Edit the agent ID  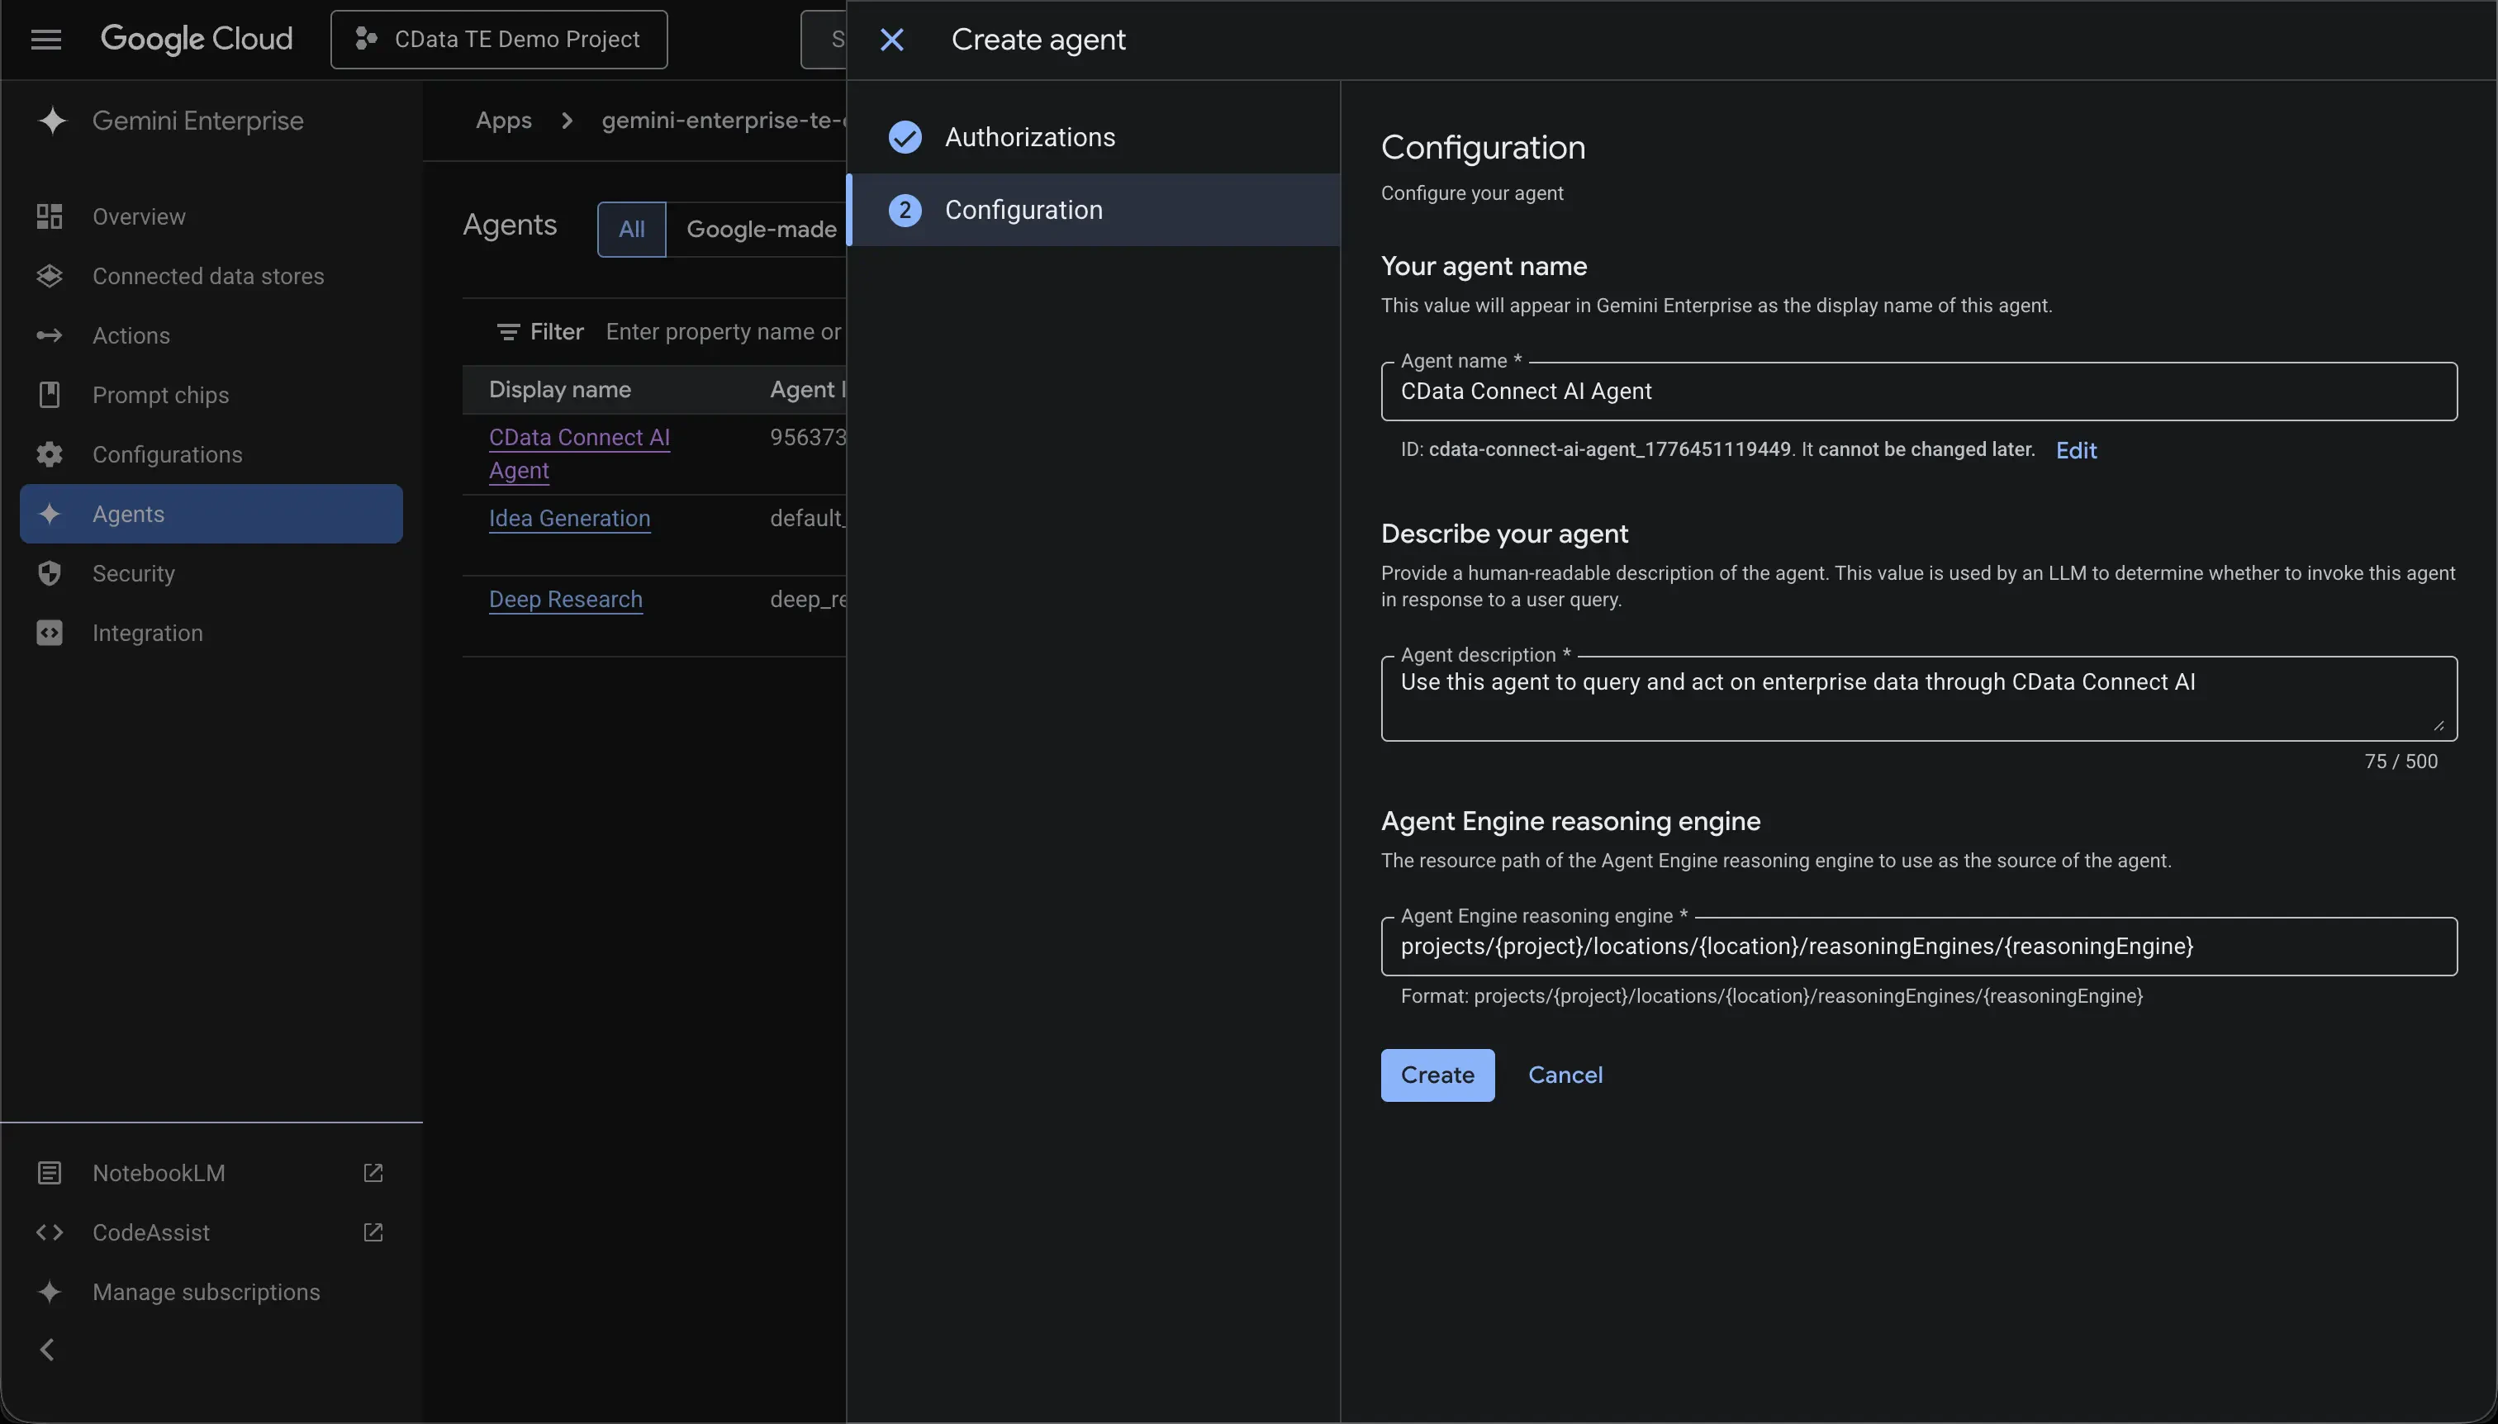coord(2076,450)
